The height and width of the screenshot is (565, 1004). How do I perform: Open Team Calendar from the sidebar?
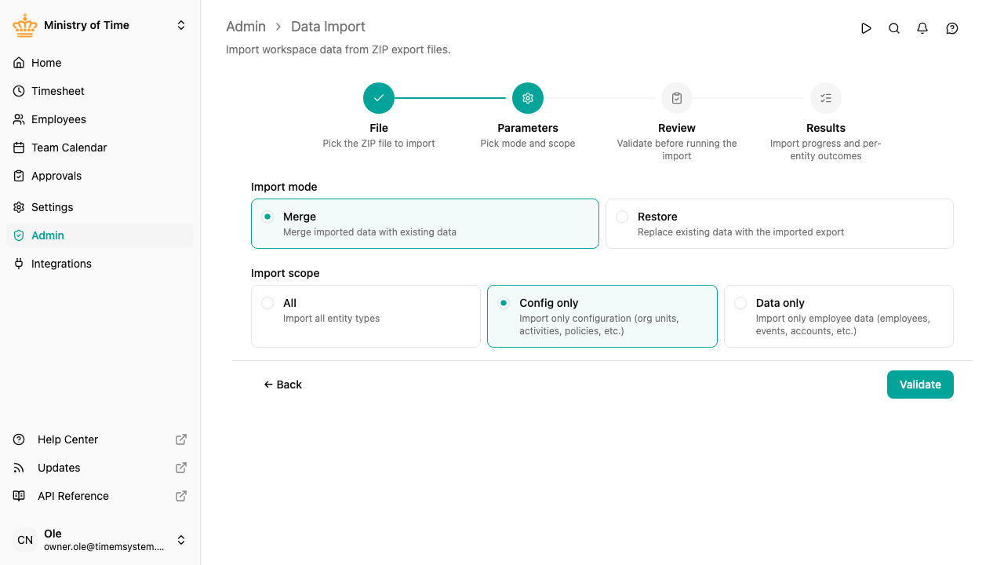(x=100, y=148)
